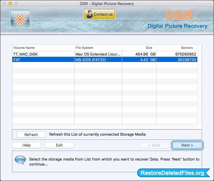
Task: Select the TT_MAC_DISK volume row
Action: coord(105,54)
